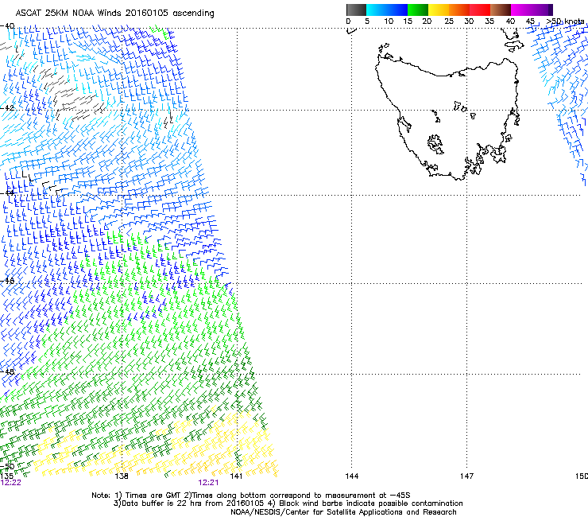Click the ASCAT 25KM NOAA Winds title
Image resolution: width=588 pixels, height=517 pixels.
coord(114,13)
